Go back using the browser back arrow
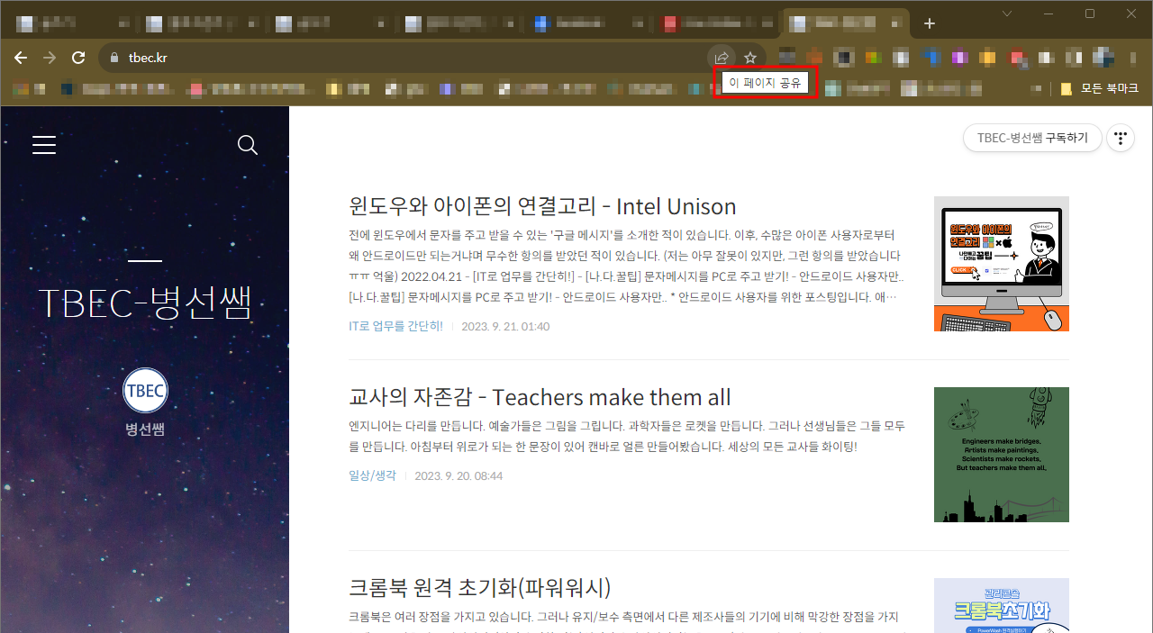1153x633 pixels. tap(21, 58)
